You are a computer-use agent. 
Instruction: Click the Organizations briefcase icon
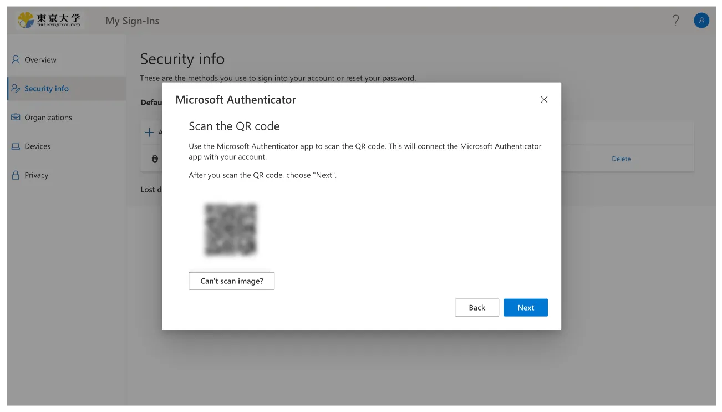point(16,118)
